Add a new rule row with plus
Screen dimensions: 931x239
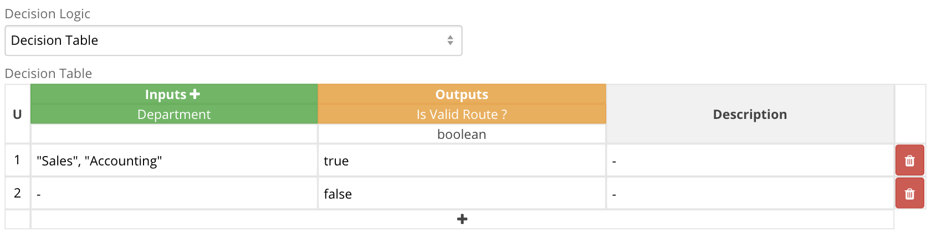click(x=462, y=219)
